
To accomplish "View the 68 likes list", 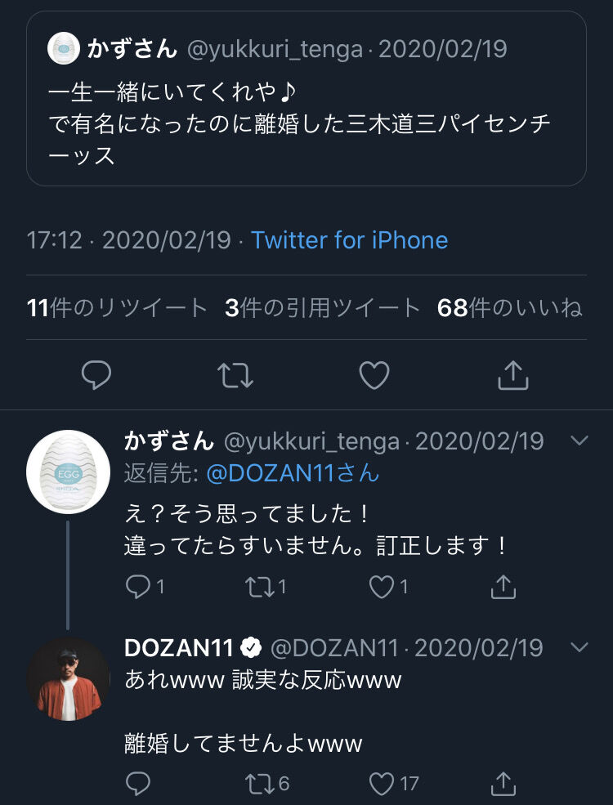I will (x=509, y=308).
